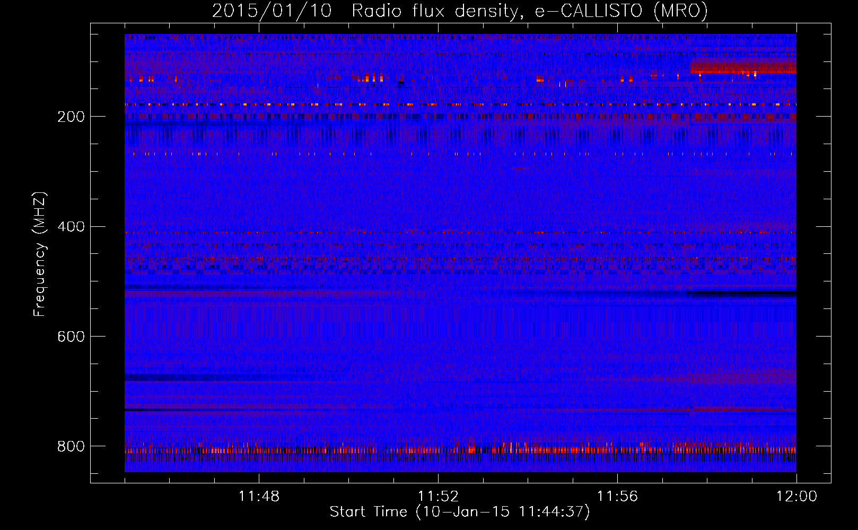Click the '400' frequency tick label

point(71,227)
